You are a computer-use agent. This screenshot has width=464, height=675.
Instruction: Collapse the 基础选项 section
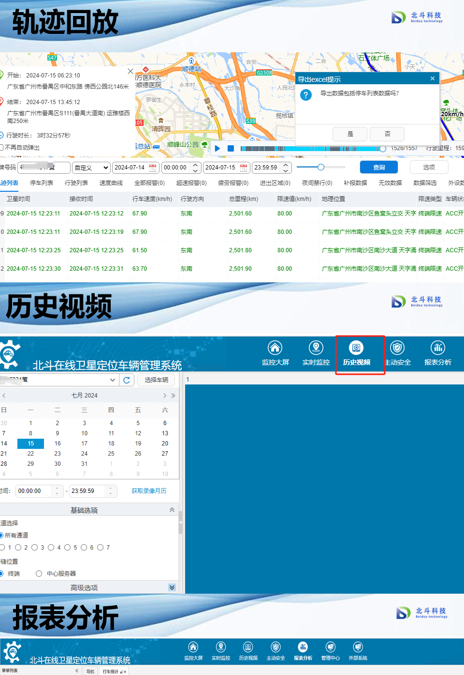tap(172, 510)
